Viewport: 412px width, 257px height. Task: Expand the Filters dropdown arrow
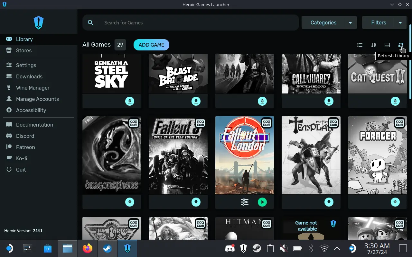tap(400, 23)
